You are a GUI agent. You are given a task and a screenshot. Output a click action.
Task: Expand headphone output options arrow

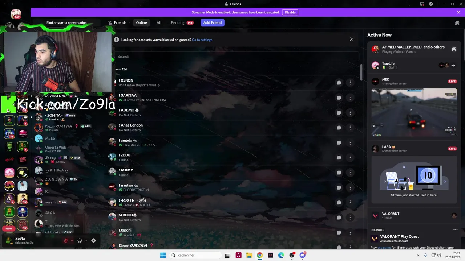click(x=86, y=240)
